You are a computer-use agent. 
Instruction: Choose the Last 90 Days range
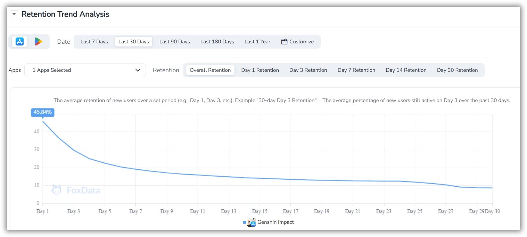[x=174, y=42]
